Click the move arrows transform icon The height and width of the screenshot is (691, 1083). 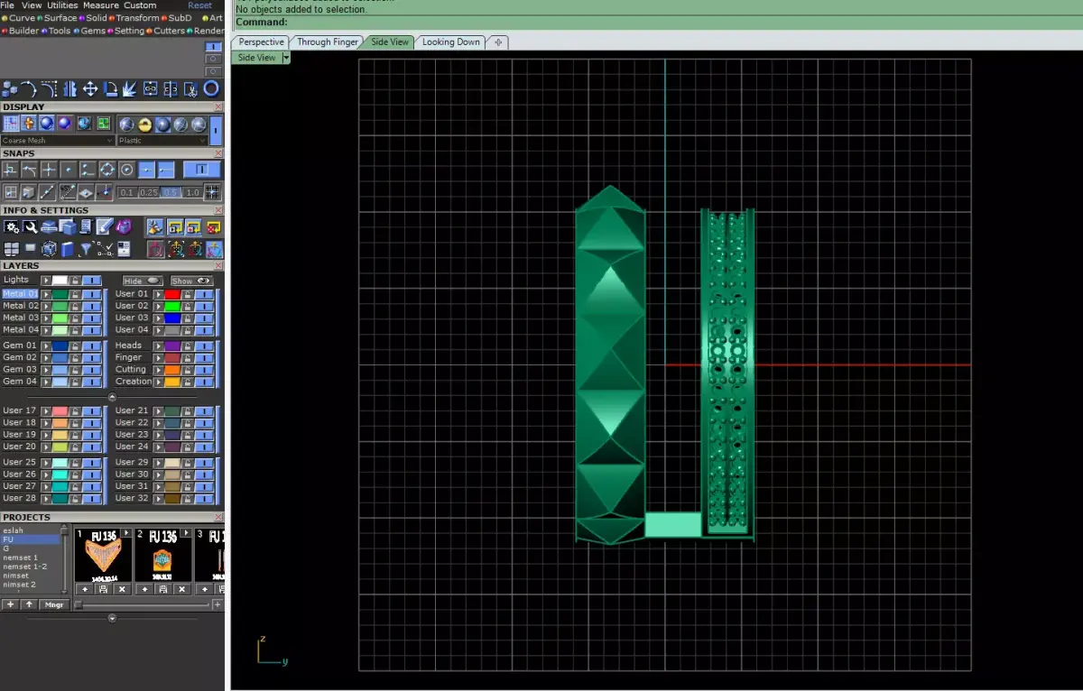(x=90, y=88)
